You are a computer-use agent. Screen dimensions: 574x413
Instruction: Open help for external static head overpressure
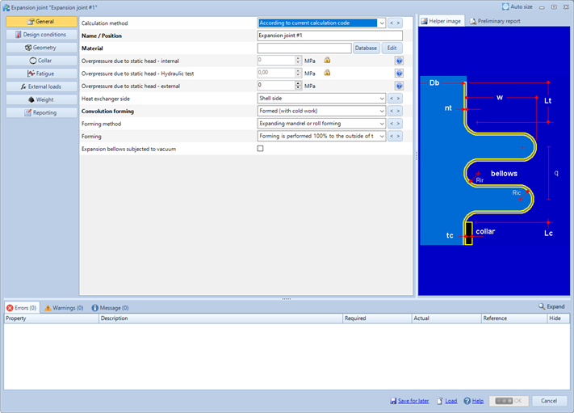point(399,86)
